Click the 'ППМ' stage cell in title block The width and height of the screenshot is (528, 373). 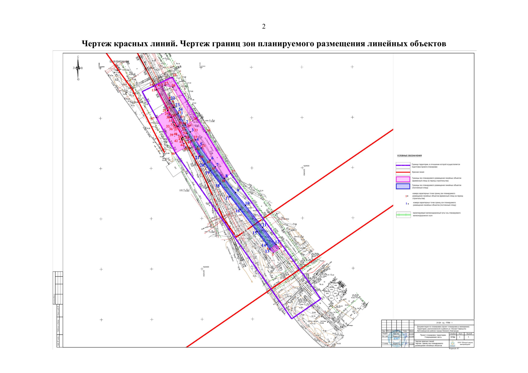coord(452,337)
